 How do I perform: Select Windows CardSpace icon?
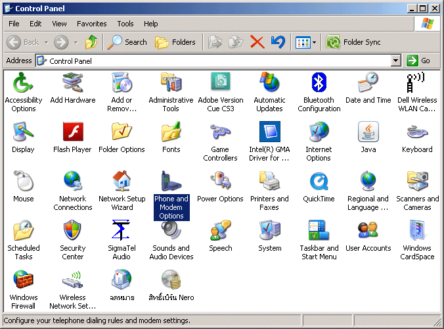[x=417, y=230]
